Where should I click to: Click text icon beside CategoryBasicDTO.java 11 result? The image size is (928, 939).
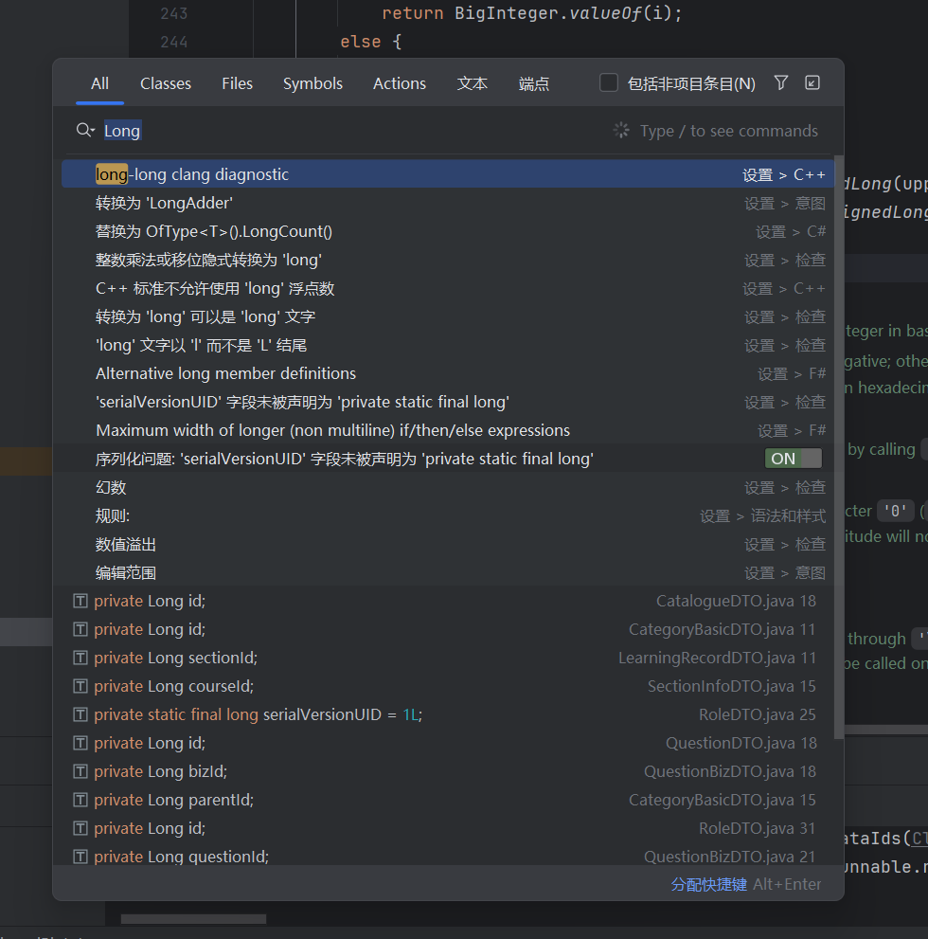coord(80,629)
